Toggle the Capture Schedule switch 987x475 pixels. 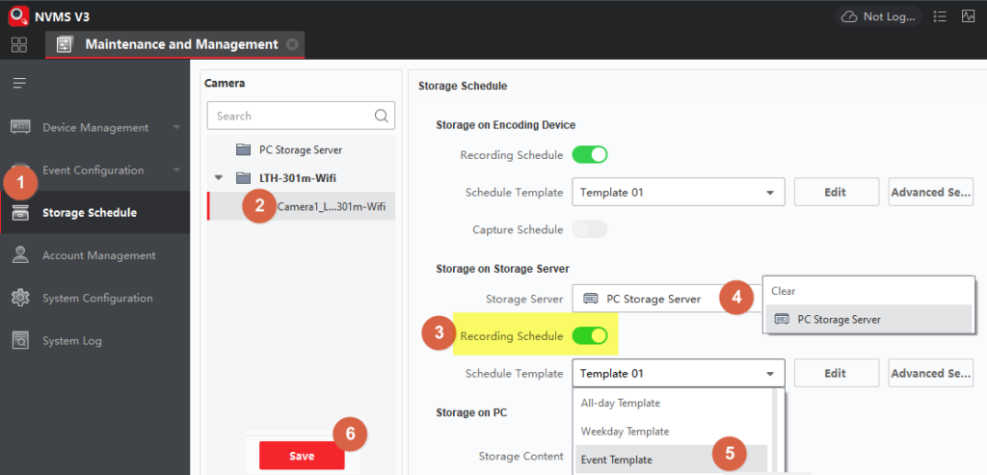tap(589, 229)
